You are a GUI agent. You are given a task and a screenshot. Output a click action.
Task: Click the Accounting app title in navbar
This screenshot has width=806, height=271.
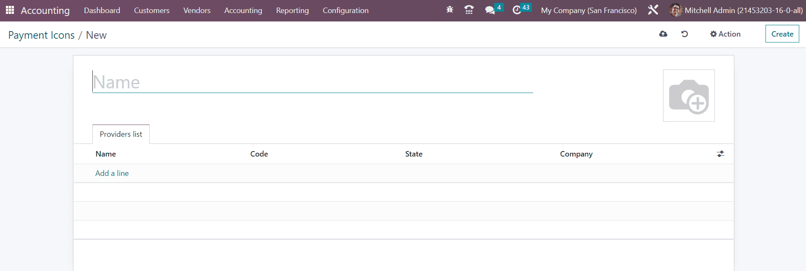(x=45, y=11)
